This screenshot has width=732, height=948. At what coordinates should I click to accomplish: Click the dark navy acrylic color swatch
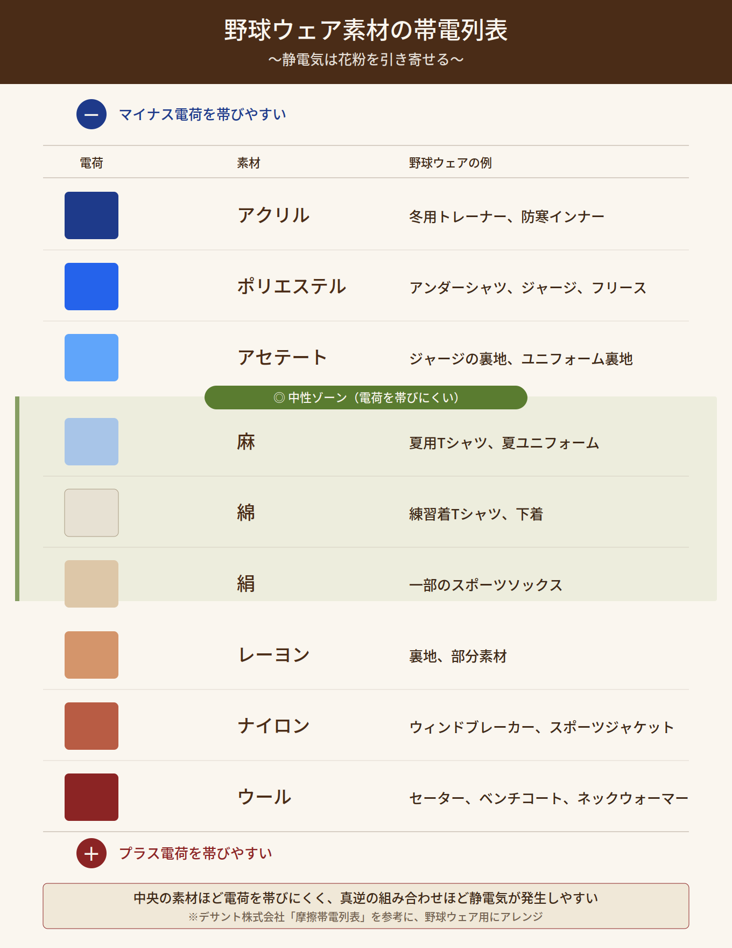point(91,215)
